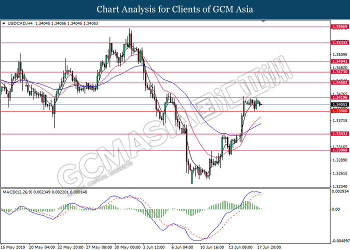
Task: Select the USDCAD,H4 symbol label
Action: [21, 23]
